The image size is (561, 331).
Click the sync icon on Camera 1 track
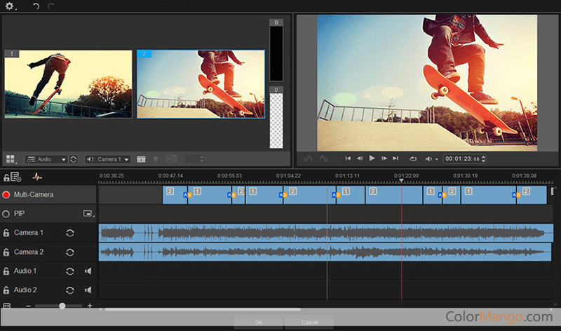tap(70, 233)
